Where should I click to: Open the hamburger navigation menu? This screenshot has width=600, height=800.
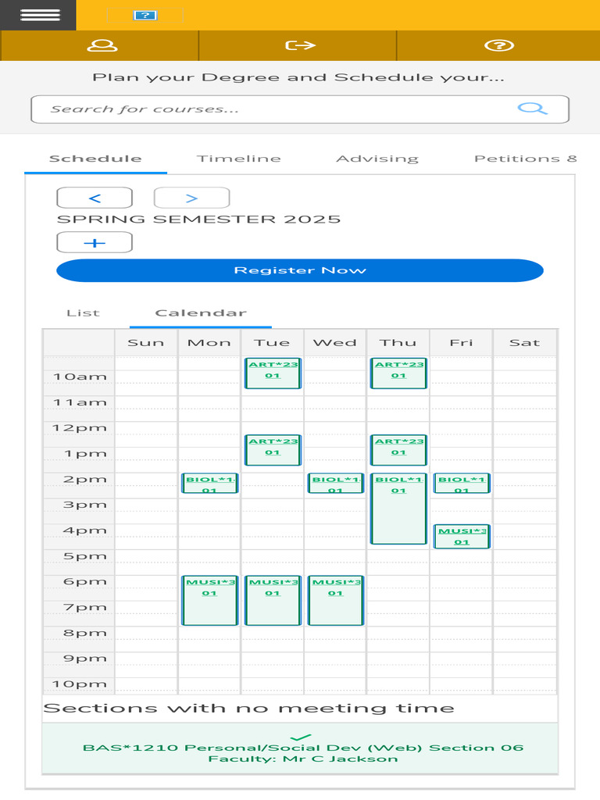[40, 15]
